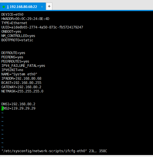Click the UUID=a1dedb65-2774-4a50-873c-fb5724179247 line
Viewport: 153px width, 157px height.
point(42,27)
